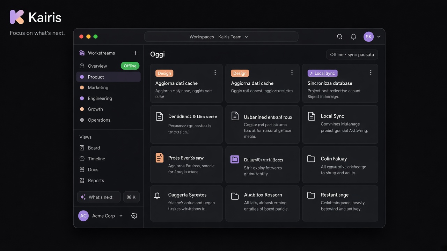Click the ⌘ K shortcut button
The height and width of the screenshot is (251, 447).
coord(131,197)
